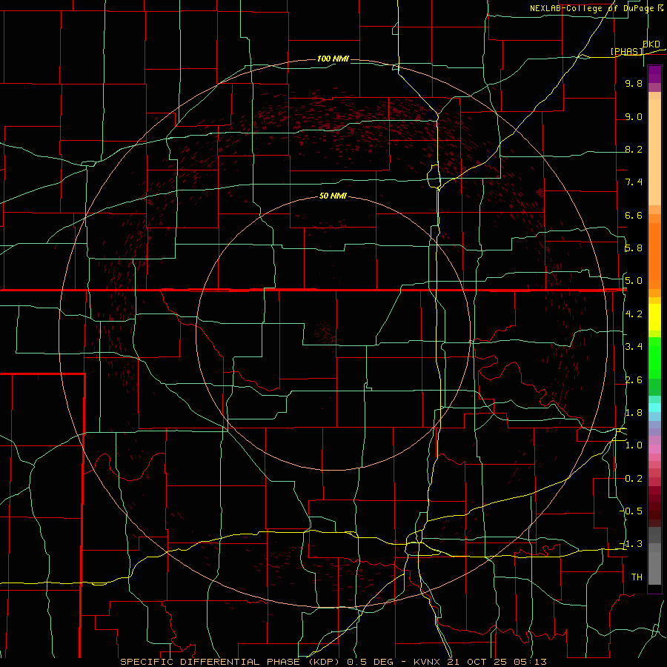Click the purple swatch at the top of the color bar
The height and width of the screenshot is (667, 667).
(654, 74)
